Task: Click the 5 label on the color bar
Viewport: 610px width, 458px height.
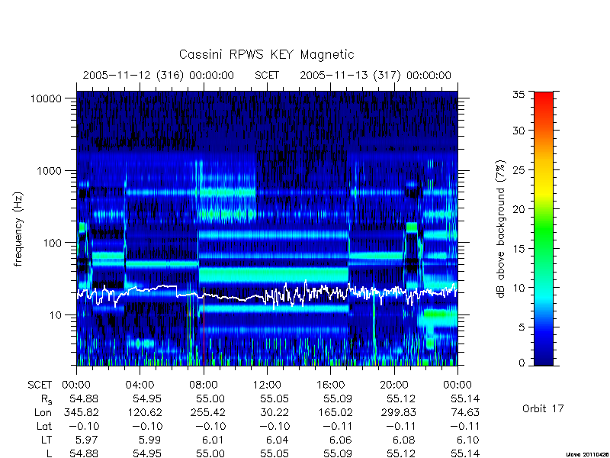Action: click(x=522, y=327)
